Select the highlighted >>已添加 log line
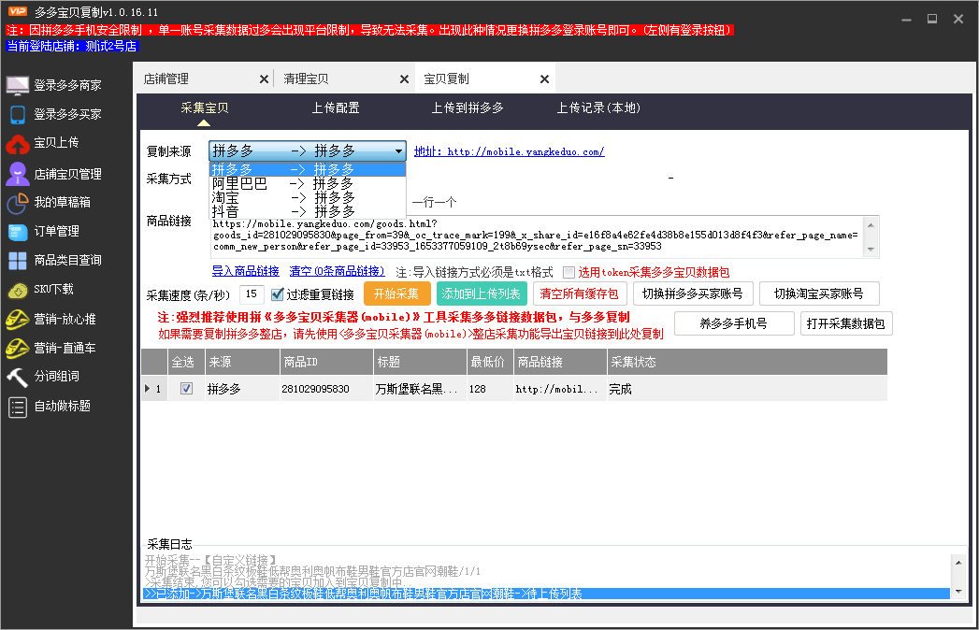979x630 pixels. (546, 594)
